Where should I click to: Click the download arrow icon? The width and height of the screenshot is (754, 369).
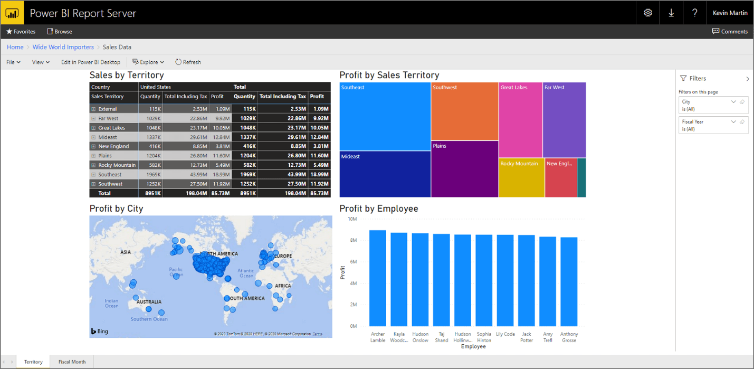point(671,13)
